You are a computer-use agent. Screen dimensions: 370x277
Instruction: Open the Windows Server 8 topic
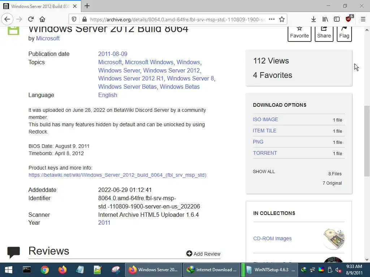click(190, 78)
